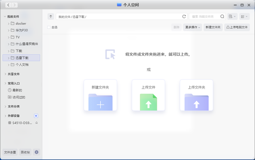Add an external device with plus icon
Image resolution: width=255 pixels, height=160 pixels.
click(36, 116)
